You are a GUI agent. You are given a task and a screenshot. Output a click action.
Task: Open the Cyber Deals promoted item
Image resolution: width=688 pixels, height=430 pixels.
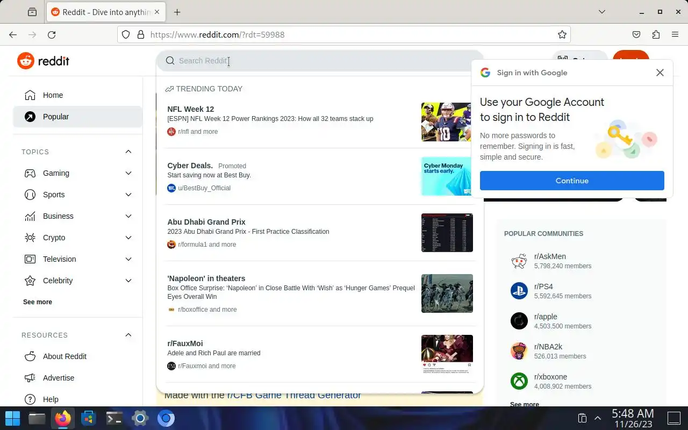tap(320, 176)
